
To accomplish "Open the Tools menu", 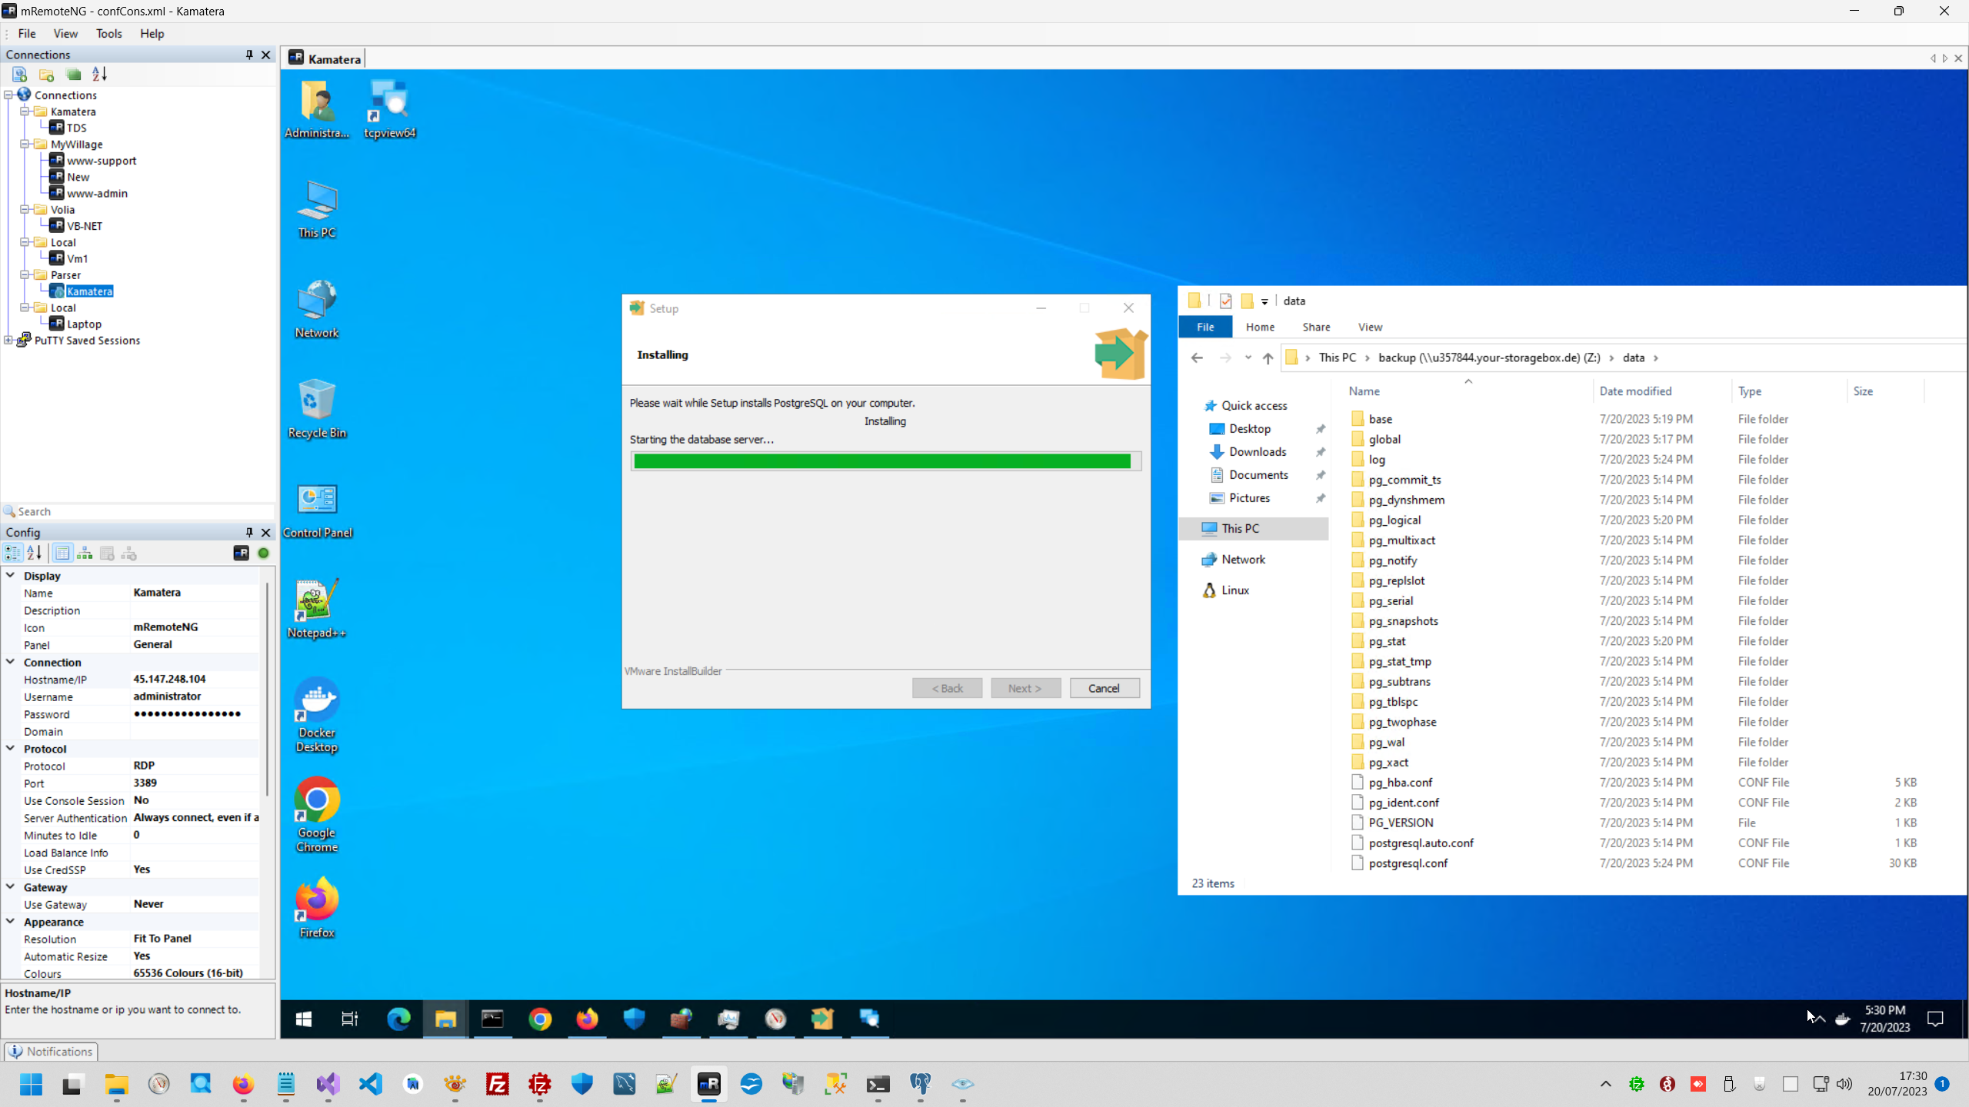I will point(108,34).
